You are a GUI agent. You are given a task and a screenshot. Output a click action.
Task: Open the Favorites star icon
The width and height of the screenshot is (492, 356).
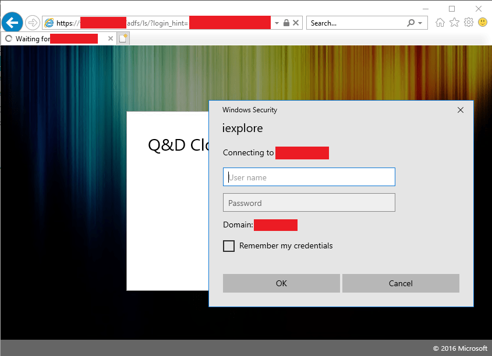[454, 23]
